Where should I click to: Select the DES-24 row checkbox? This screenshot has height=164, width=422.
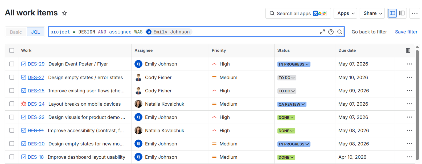tap(12, 104)
